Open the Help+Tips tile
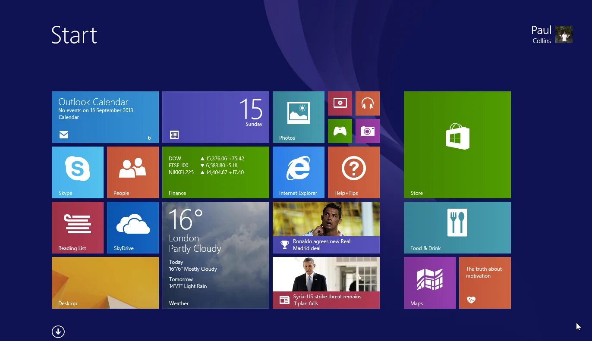This screenshot has width=592, height=341. tap(354, 172)
